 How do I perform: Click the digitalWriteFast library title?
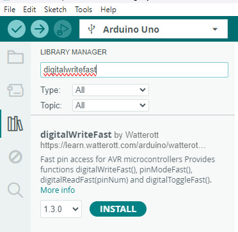tap(76, 135)
